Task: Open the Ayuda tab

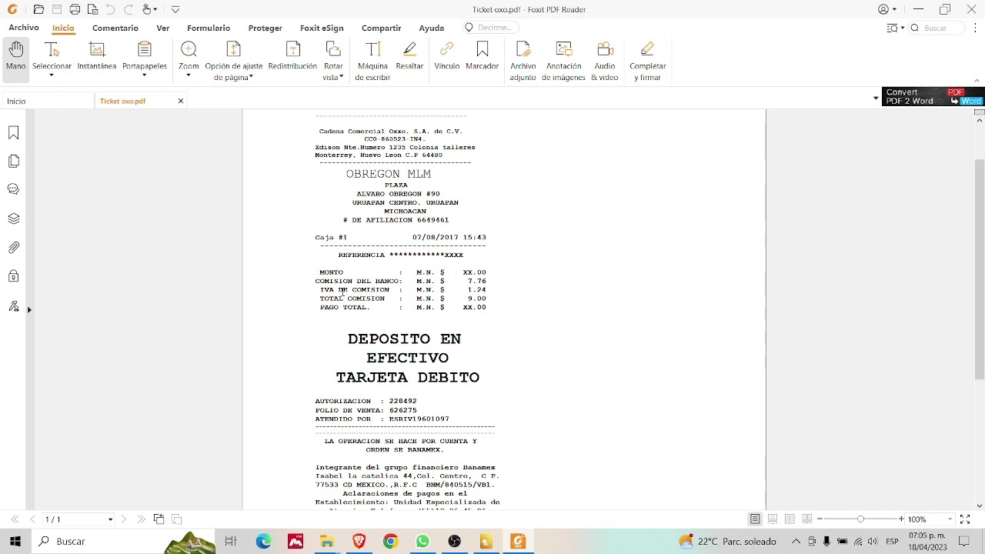Action: point(431,28)
